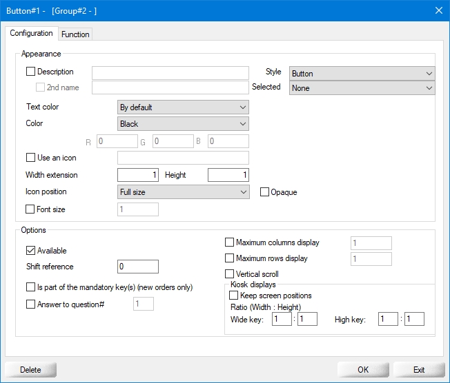The height and width of the screenshot is (383, 450).
Task: Close the Button#1 dialog window
Action: click(438, 10)
